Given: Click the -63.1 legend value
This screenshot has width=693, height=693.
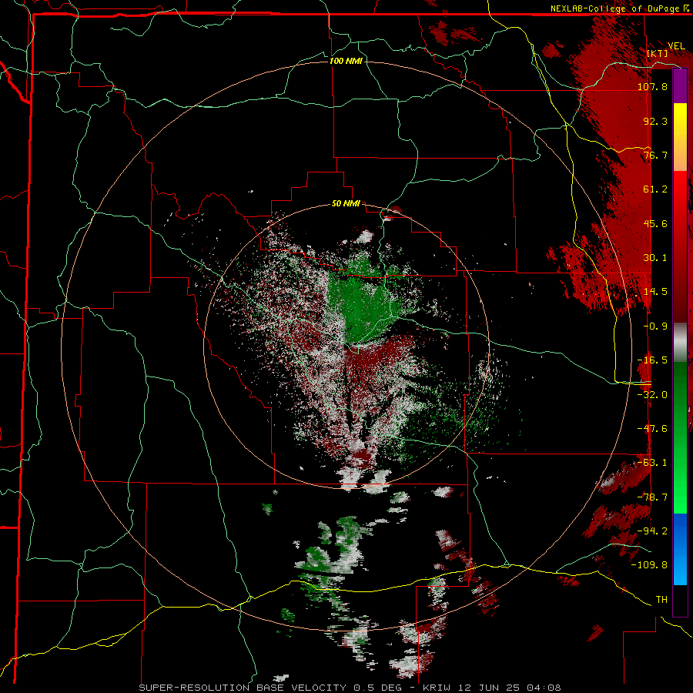Looking at the screenshot, I should pos(652,463).
